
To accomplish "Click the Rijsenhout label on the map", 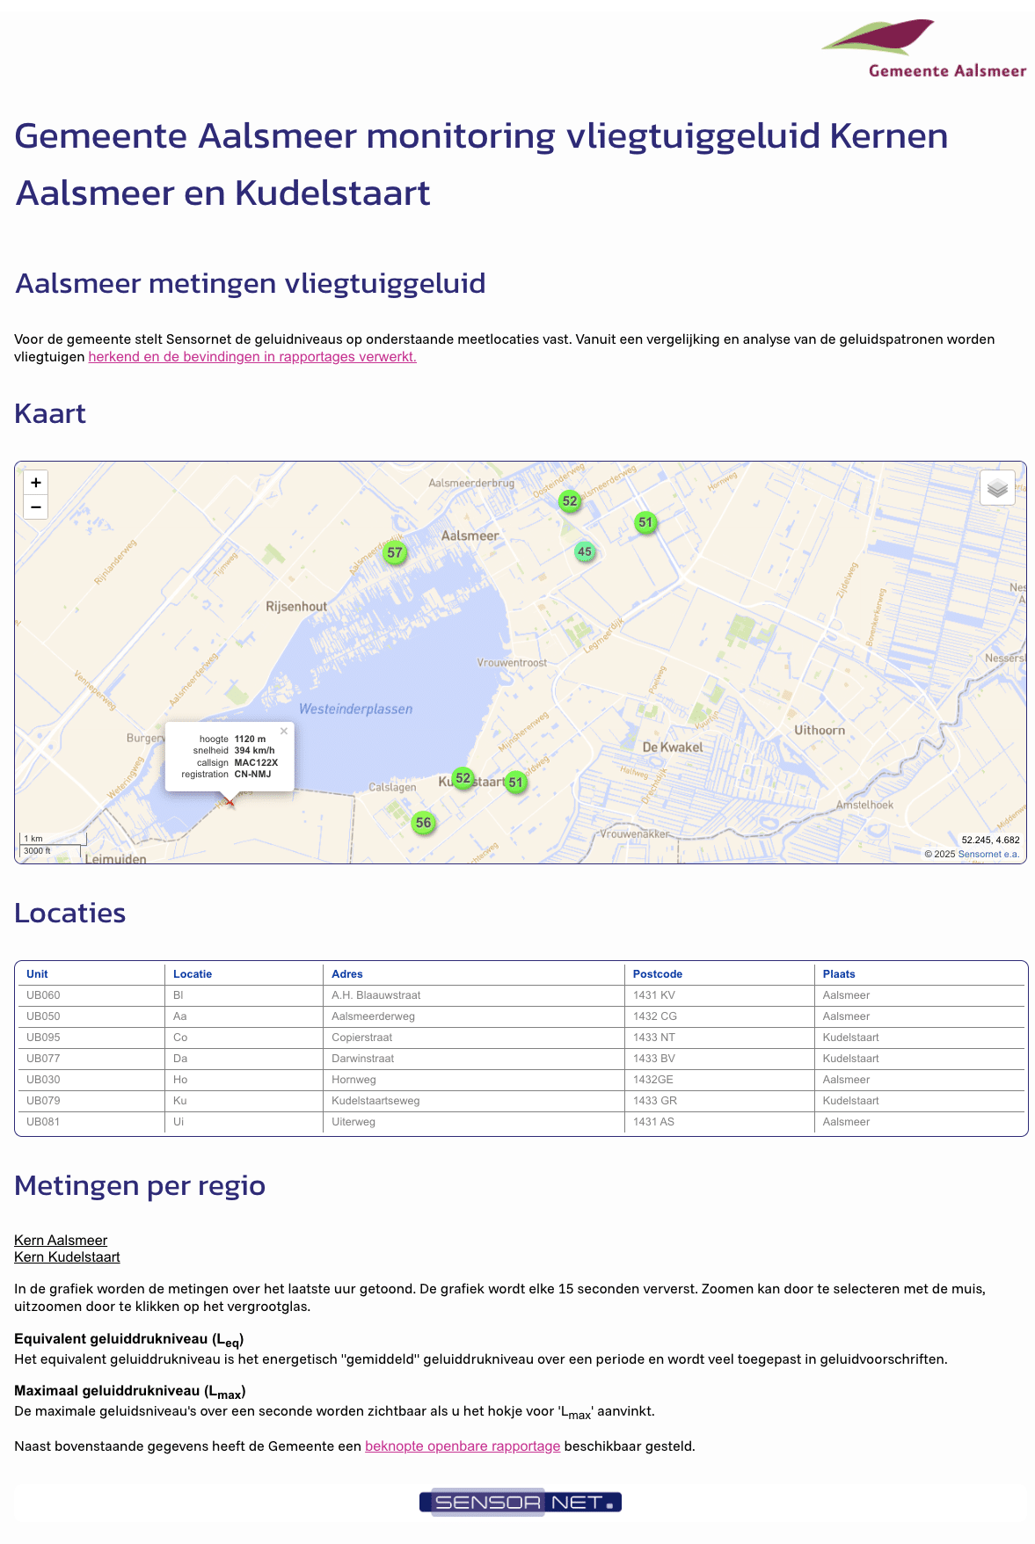I will (x=296, y=607).
